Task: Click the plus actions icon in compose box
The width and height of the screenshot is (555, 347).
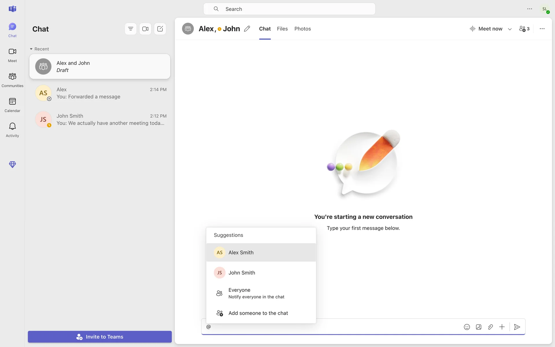Action: point(502,327)
